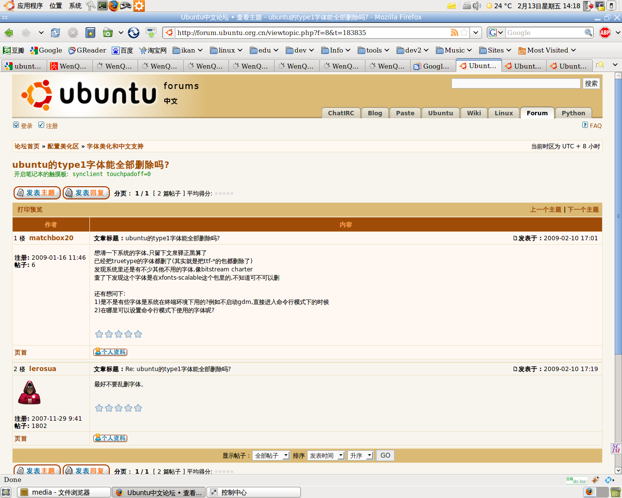Switch to media 文件浏览器 taskbar window
Viewport: 622px width, 498px height.
click(64, 492)
